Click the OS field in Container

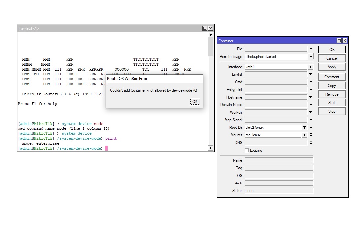coord(279,176)
